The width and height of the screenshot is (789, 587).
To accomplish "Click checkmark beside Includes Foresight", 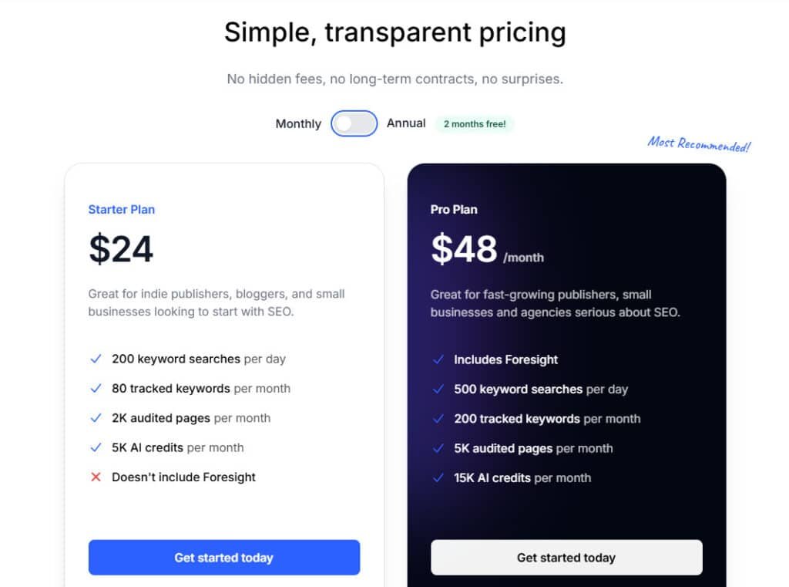I will coord(438,359).
